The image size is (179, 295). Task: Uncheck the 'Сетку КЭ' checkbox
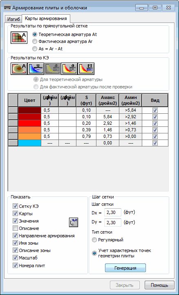(15, 206)
